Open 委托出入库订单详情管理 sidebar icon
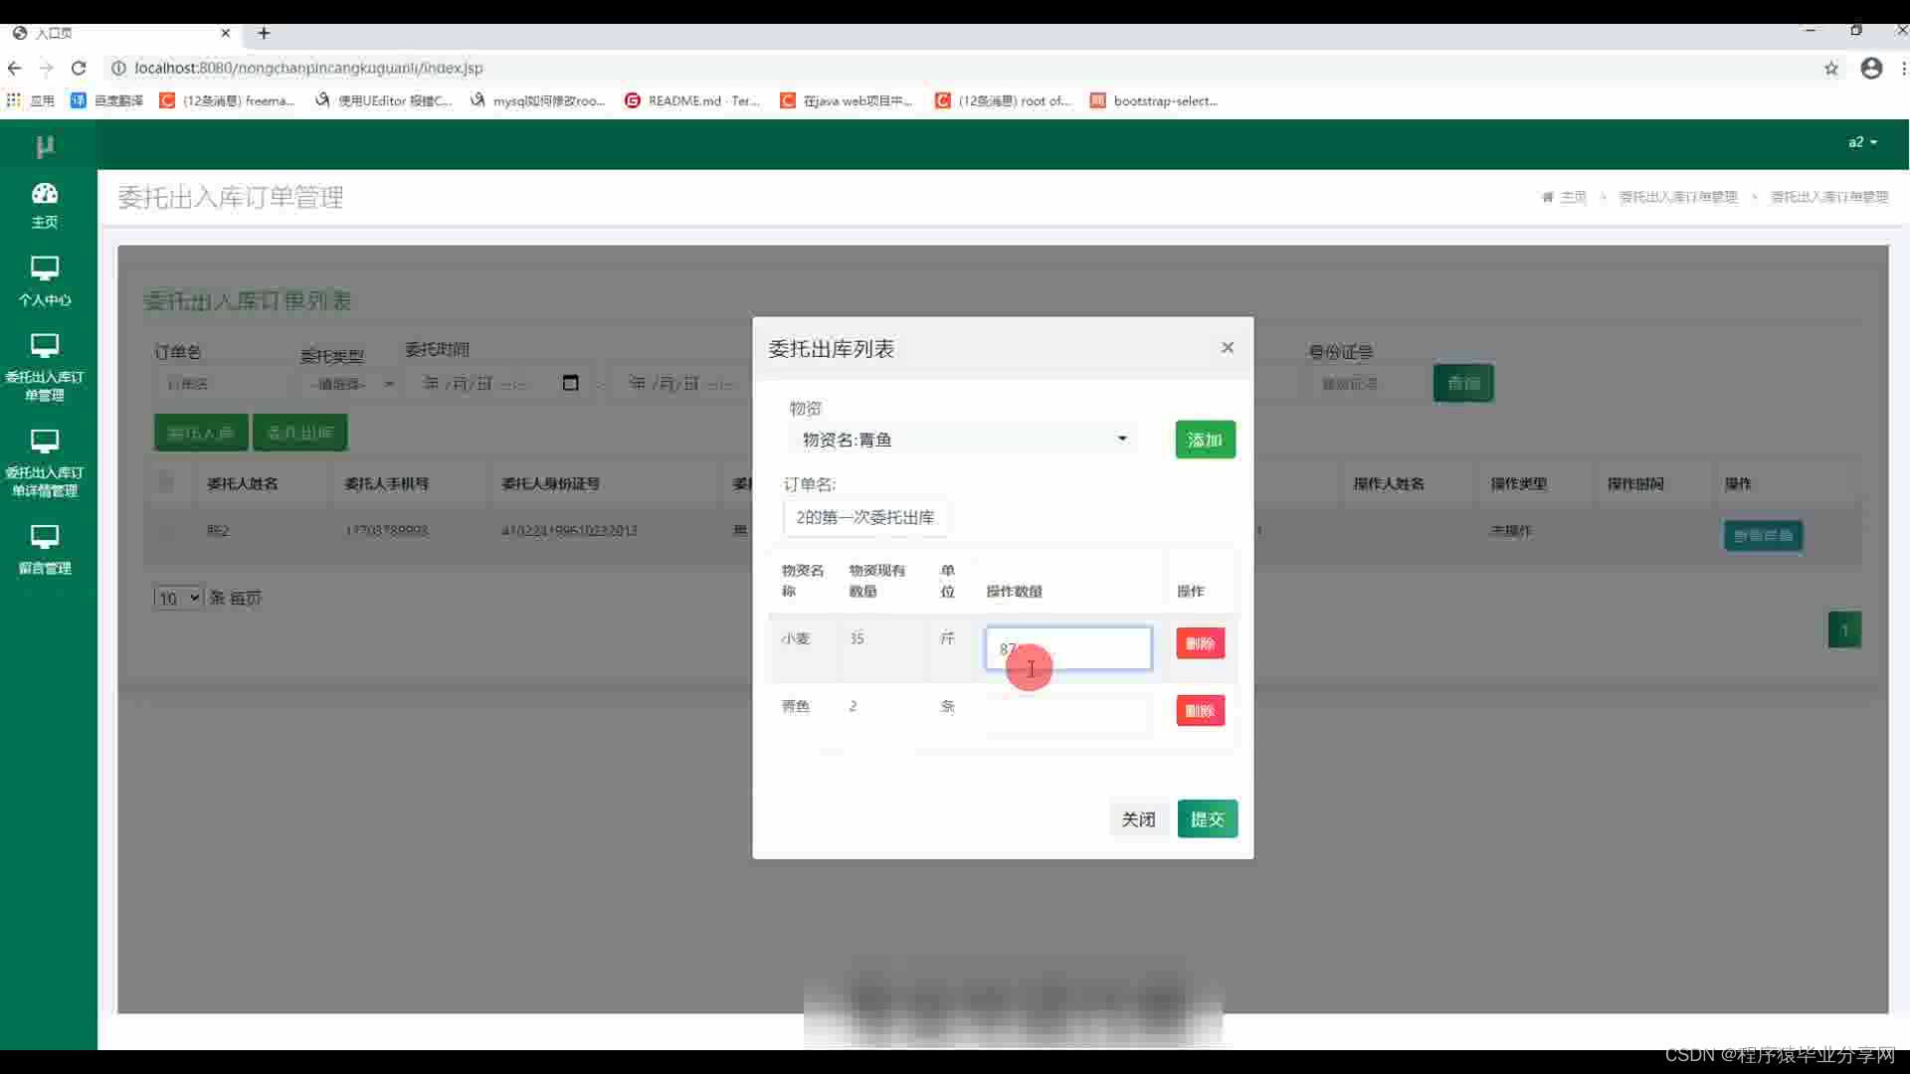 click(45, 443)
